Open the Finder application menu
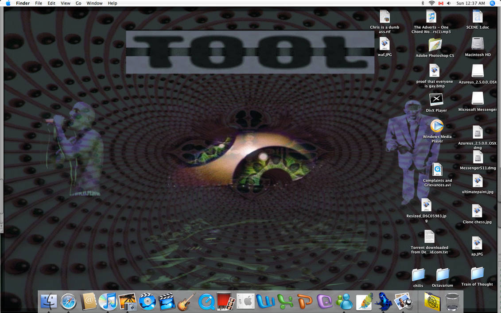 click(23, 3)
